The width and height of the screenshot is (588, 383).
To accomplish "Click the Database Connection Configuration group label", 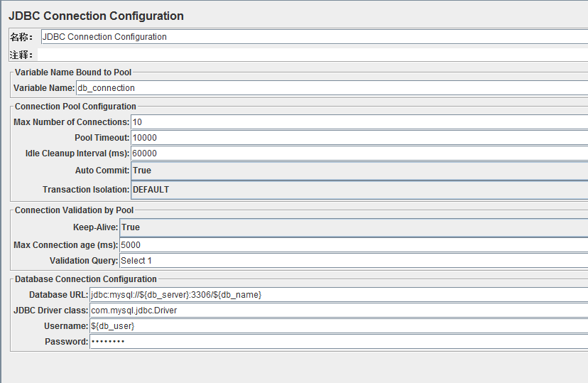I will (x=85, y=279).
